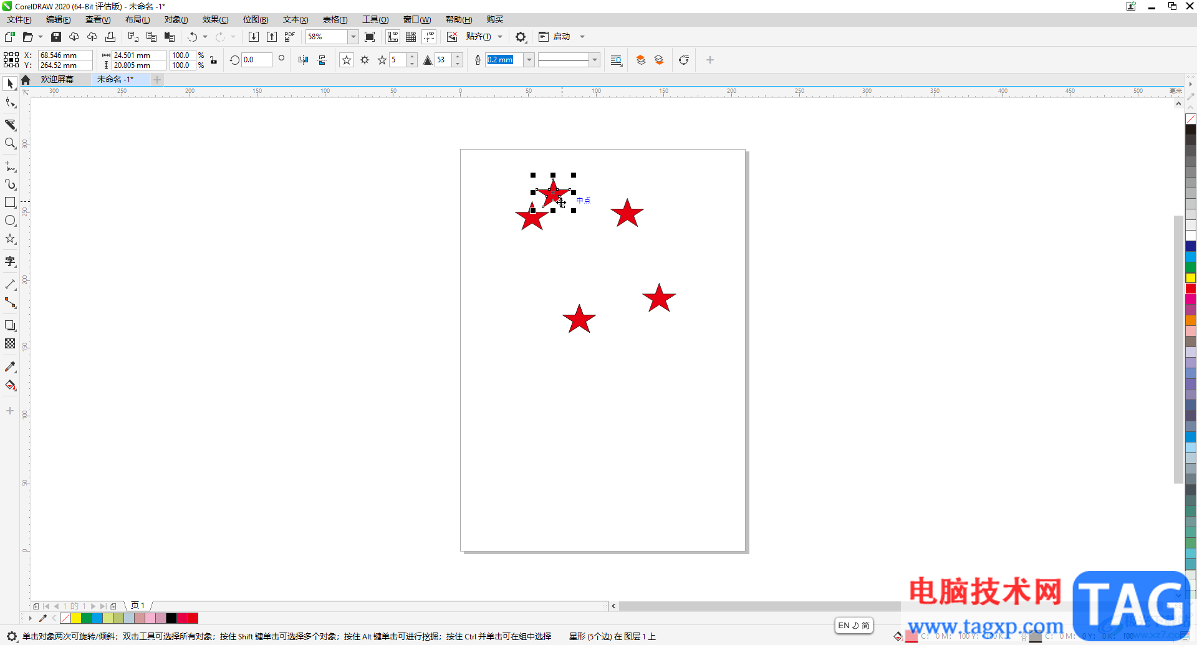The width and height of the screenshot is (1197, 645).
Task: Expand the Undo history dropdown arrow
Action: click(x=205, y=37)
